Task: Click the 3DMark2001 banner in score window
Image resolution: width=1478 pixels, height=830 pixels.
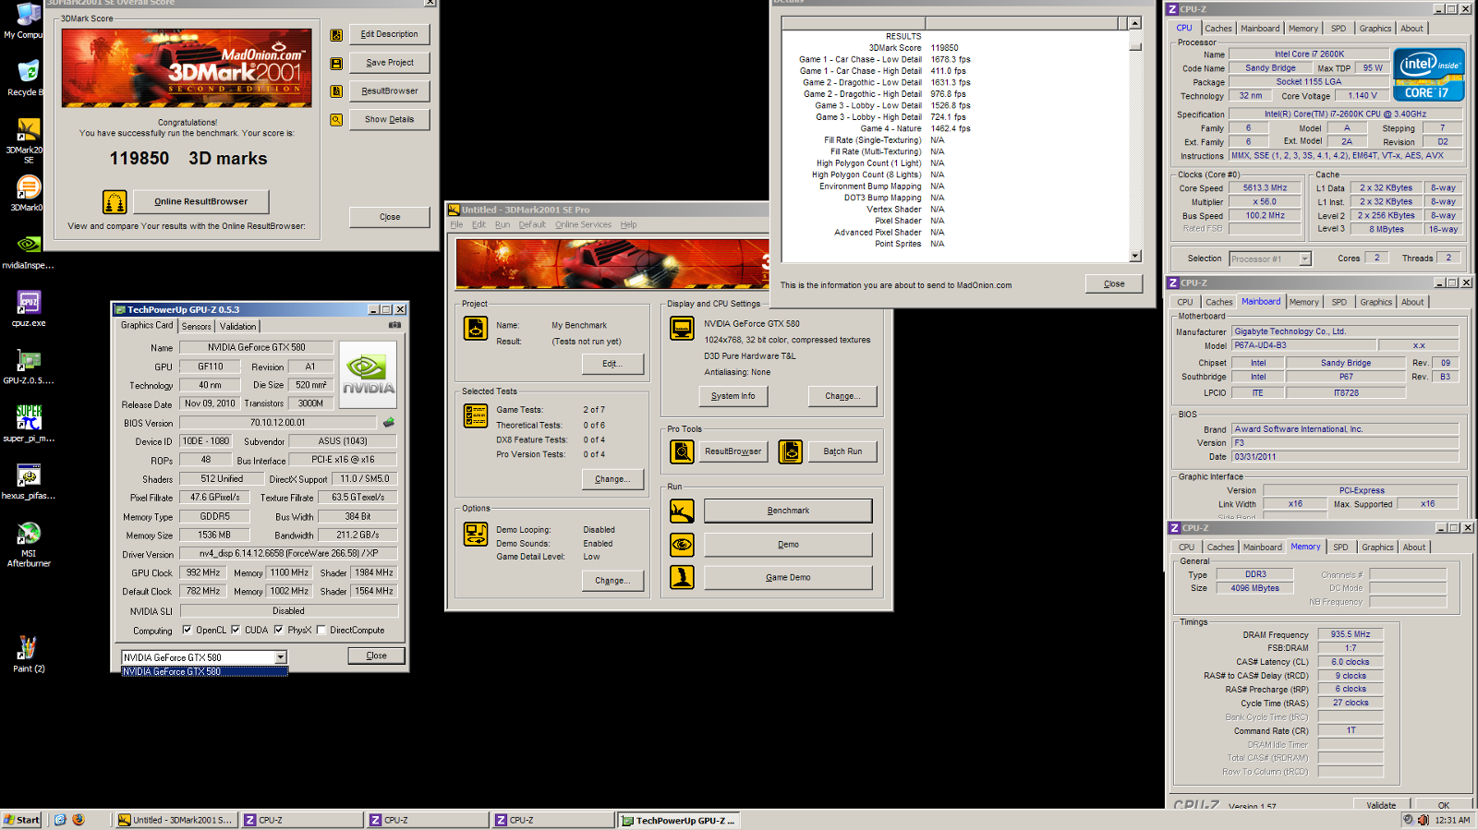Action: (188, 67)
